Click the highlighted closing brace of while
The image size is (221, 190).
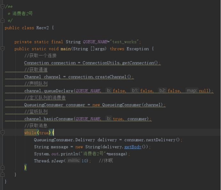click(x=25, y=167)
